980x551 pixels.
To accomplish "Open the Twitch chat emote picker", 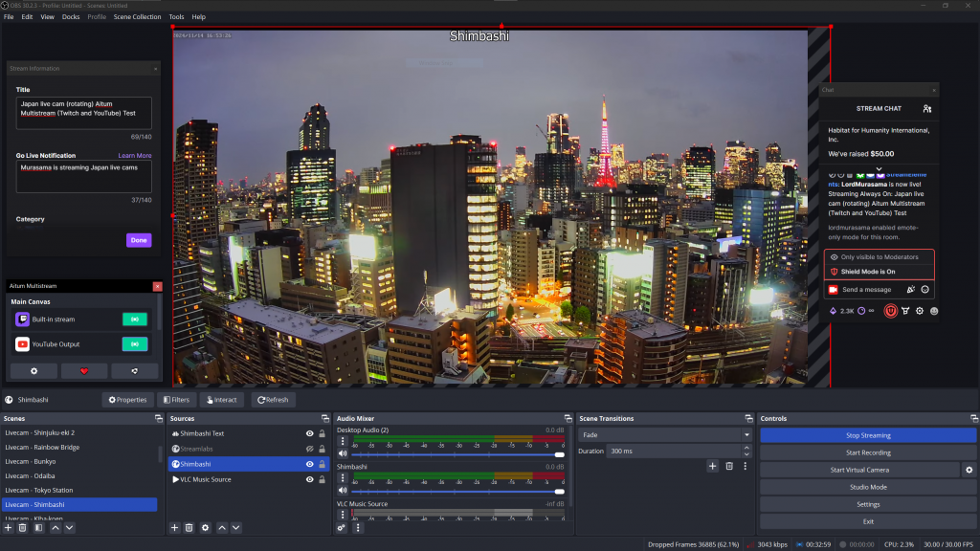I will coord(925,289).
